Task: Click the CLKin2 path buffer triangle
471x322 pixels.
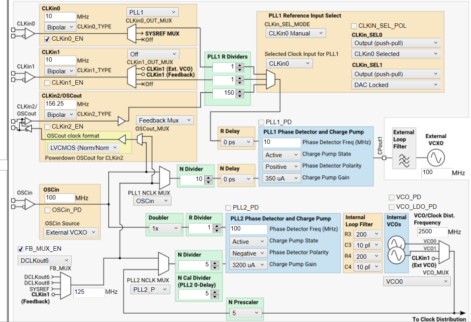Action: (x=121, y=121)
